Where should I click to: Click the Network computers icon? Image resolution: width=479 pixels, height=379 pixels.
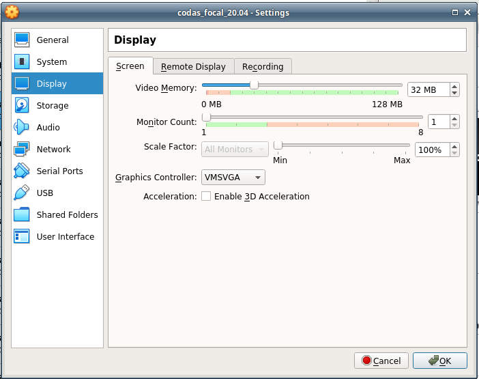[x=22, y=149]
